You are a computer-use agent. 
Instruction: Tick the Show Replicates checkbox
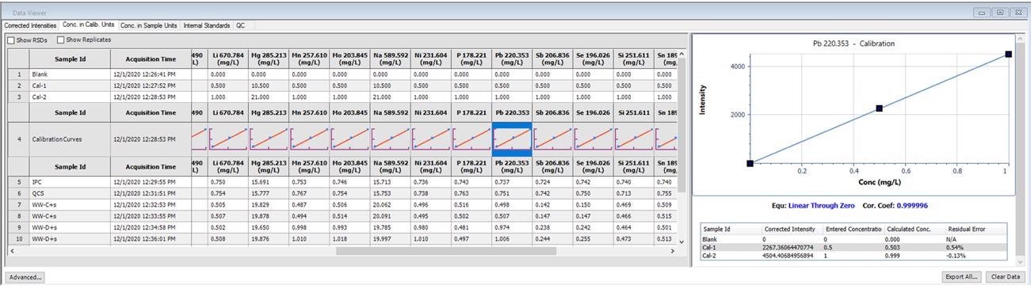[x=61, y=40]
